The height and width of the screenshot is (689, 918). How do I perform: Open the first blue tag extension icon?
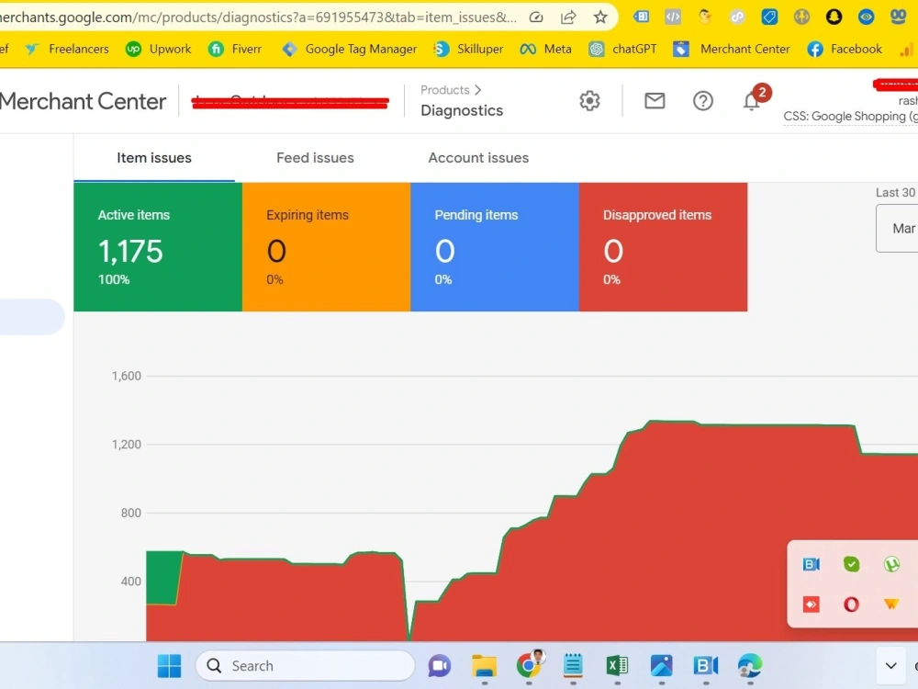coord(641,17)
